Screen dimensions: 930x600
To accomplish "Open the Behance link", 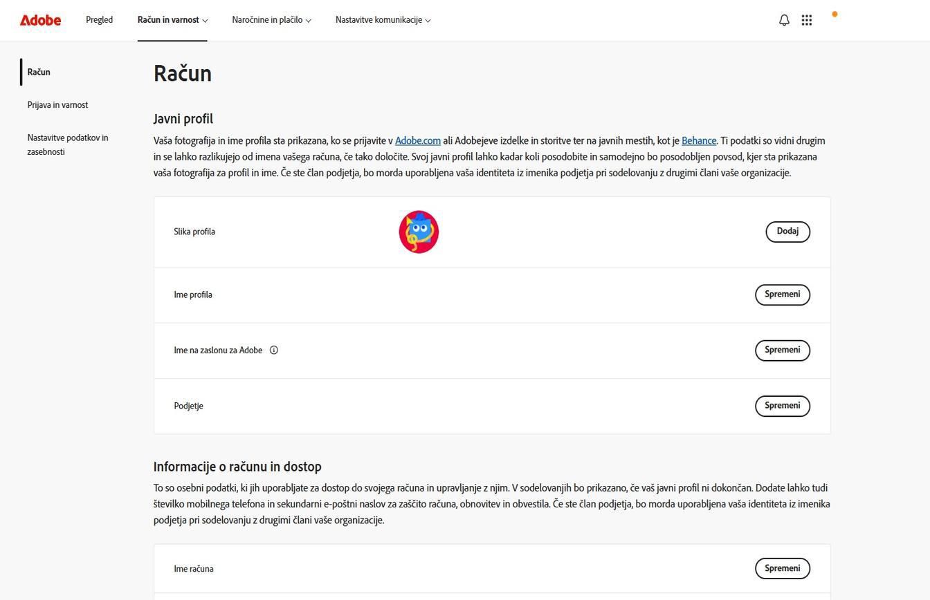I will point(698,140).
